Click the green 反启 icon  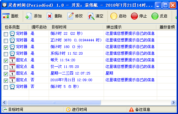click(x=155, y=16)
